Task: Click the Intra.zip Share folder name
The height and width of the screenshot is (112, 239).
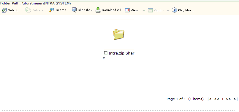Action: pos(118,55)
